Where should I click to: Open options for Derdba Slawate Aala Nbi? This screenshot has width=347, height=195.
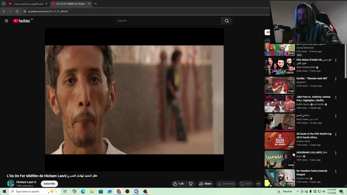pyautogui.click(x=336, y=79)
